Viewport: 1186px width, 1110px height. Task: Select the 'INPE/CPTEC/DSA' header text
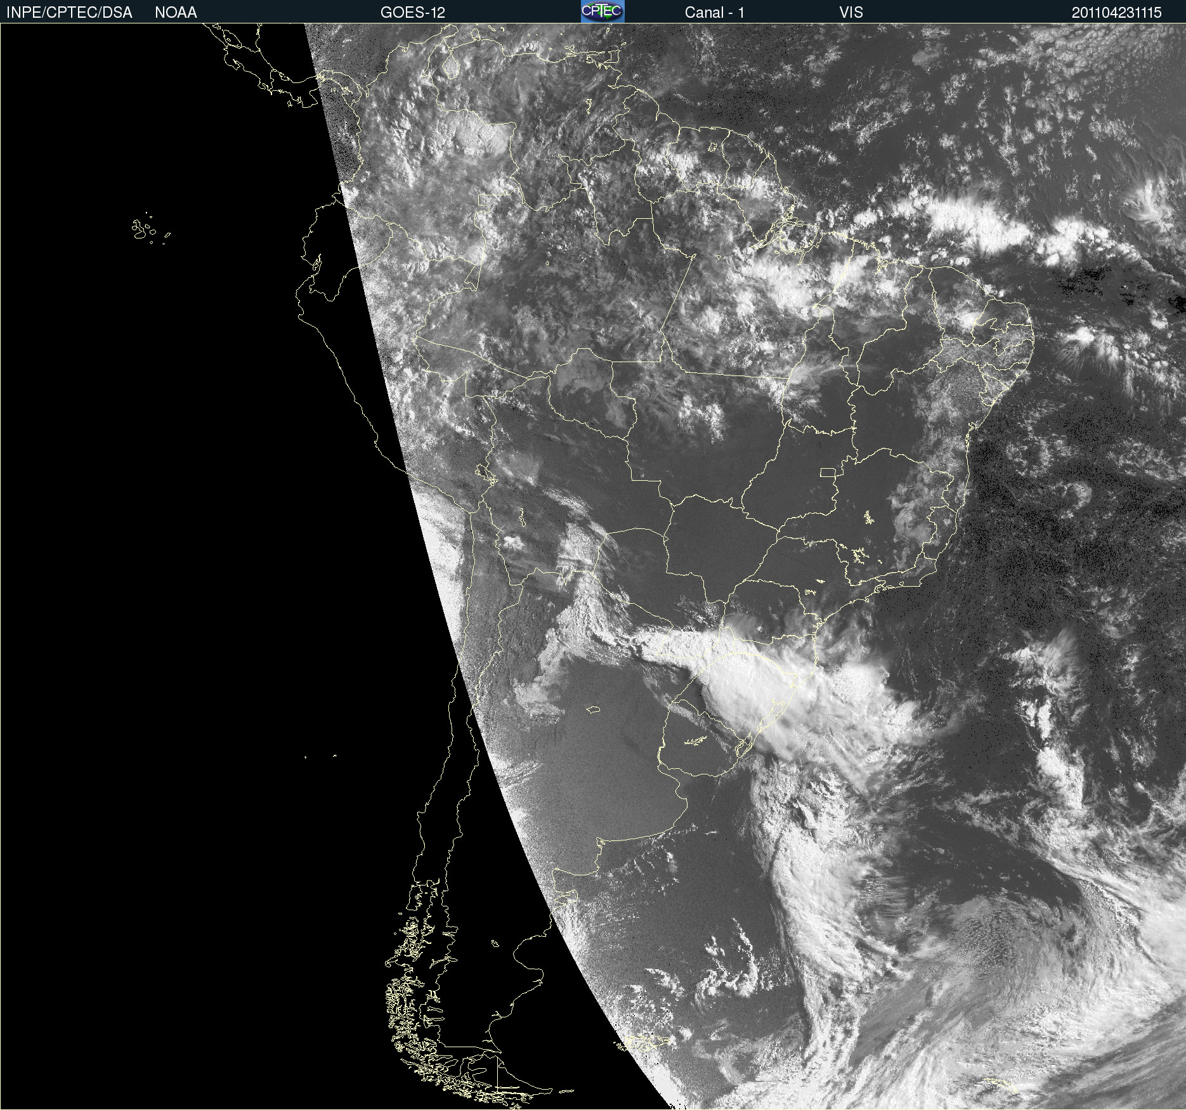(69, 13)
